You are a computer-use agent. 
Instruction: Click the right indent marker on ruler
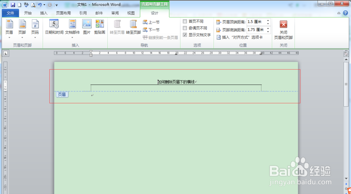[x=261, y=54]
